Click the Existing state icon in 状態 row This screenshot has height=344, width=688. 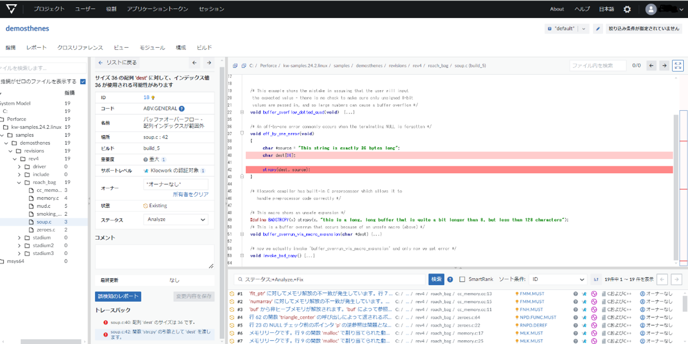tap(145, 206)
